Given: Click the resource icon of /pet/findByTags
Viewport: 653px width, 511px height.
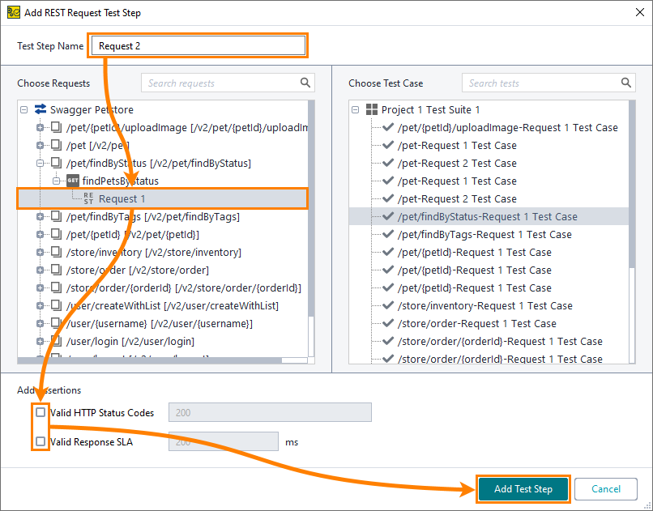Looking at the screenshot, I should (x=56, y=216).
